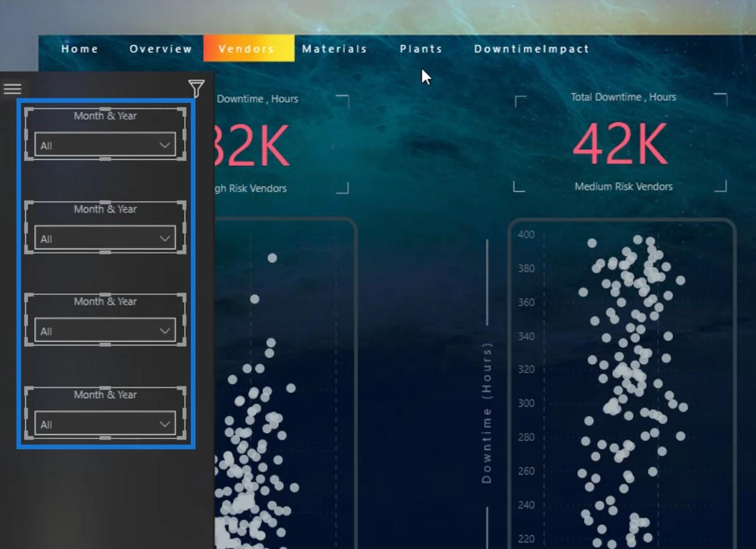
Task: Select the highlighted Vendors tab
Action: pyautogui.click(x=249, y=48)
